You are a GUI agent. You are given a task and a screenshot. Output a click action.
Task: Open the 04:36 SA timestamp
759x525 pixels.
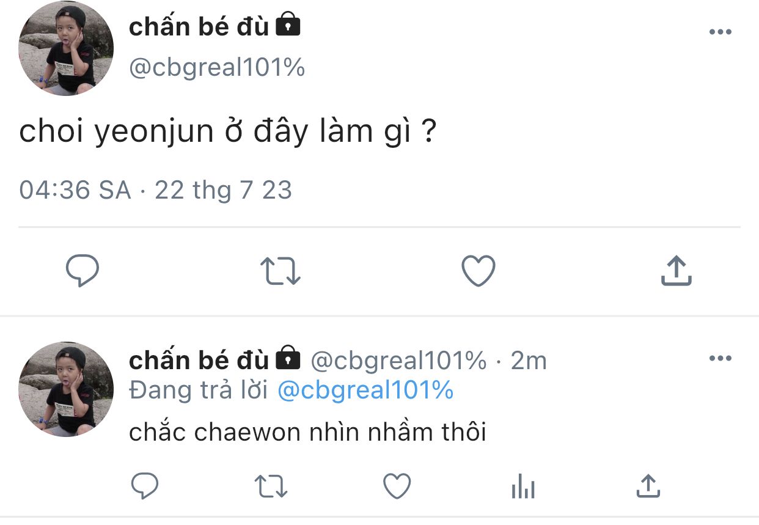click(75, 190)
